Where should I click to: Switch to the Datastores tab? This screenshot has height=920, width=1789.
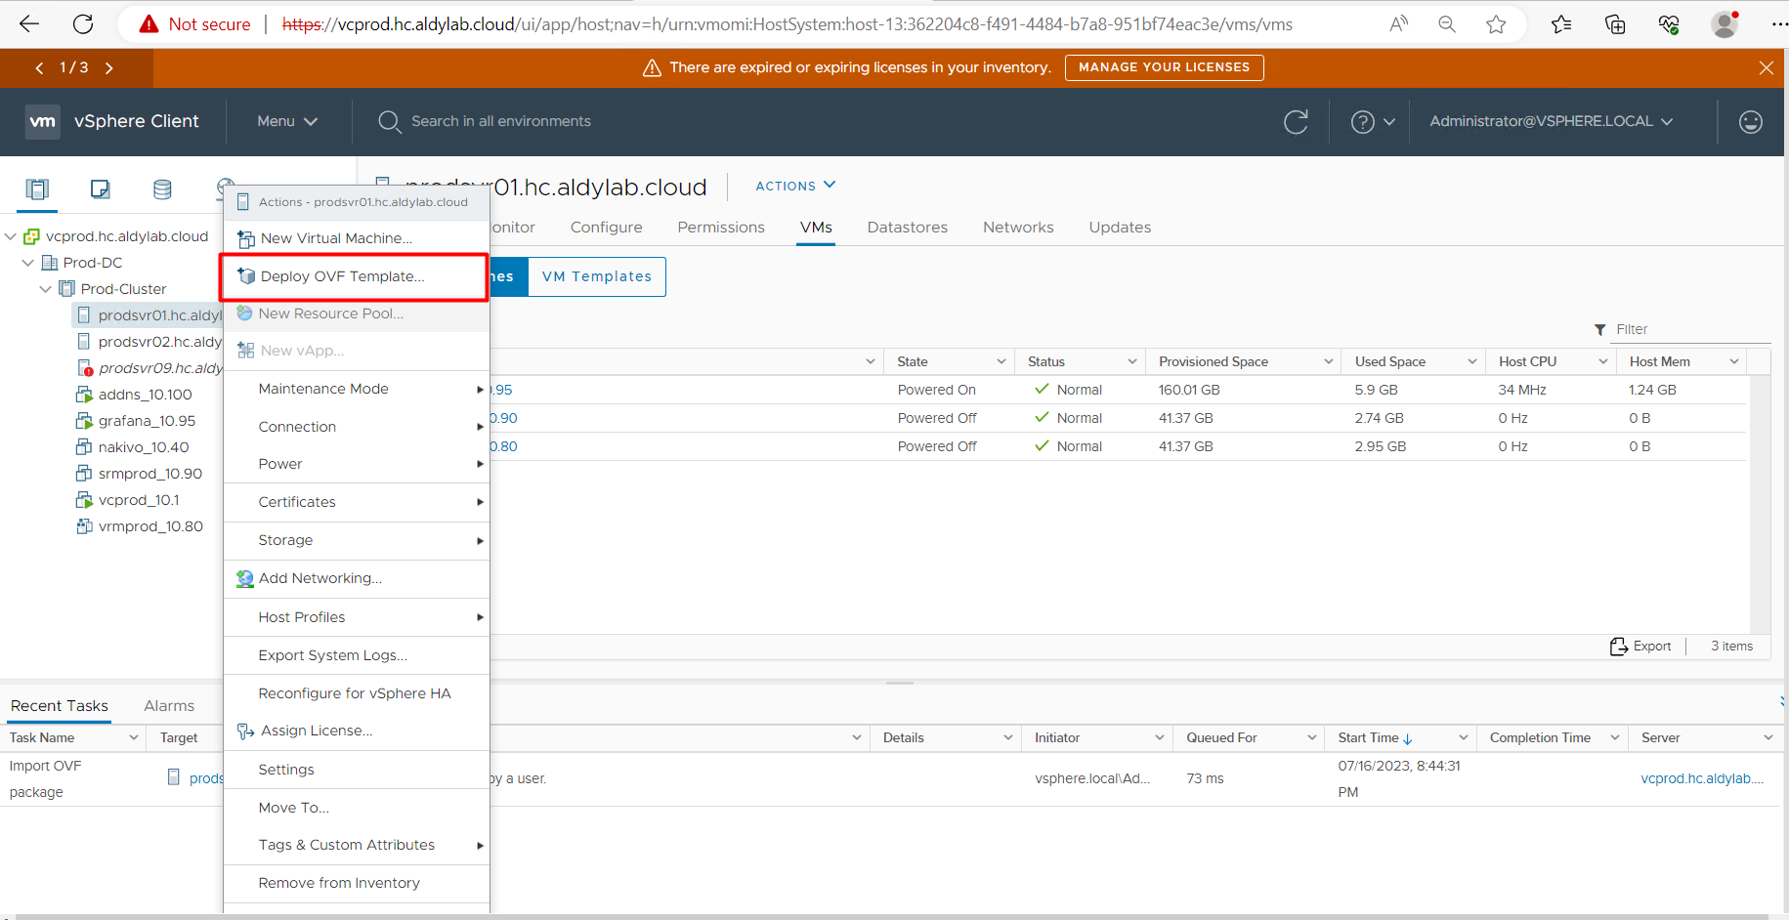(907, 228)
